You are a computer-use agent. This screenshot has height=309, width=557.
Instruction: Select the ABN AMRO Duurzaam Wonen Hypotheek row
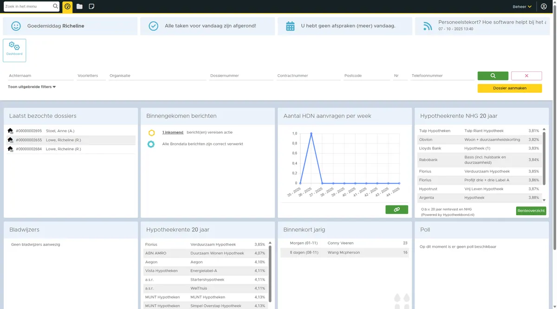pos(205,253)
